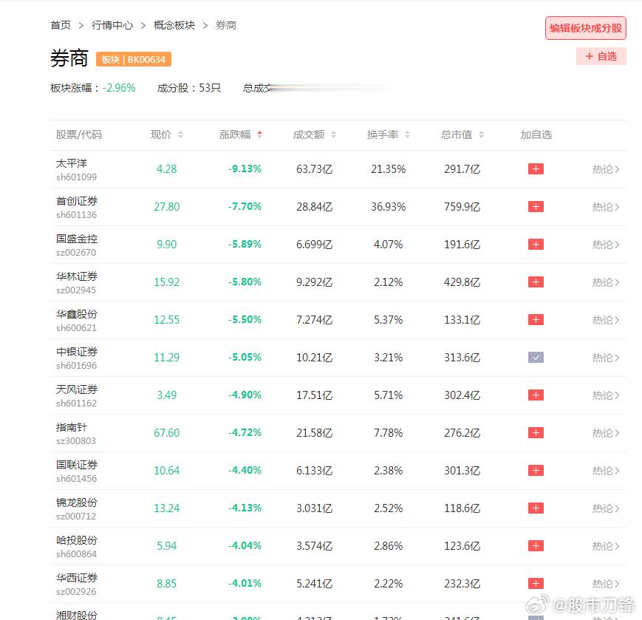This screenshot has width=642, height=620.
Task: Open 华西证券 stock name
Action: (x=77, y=577)
